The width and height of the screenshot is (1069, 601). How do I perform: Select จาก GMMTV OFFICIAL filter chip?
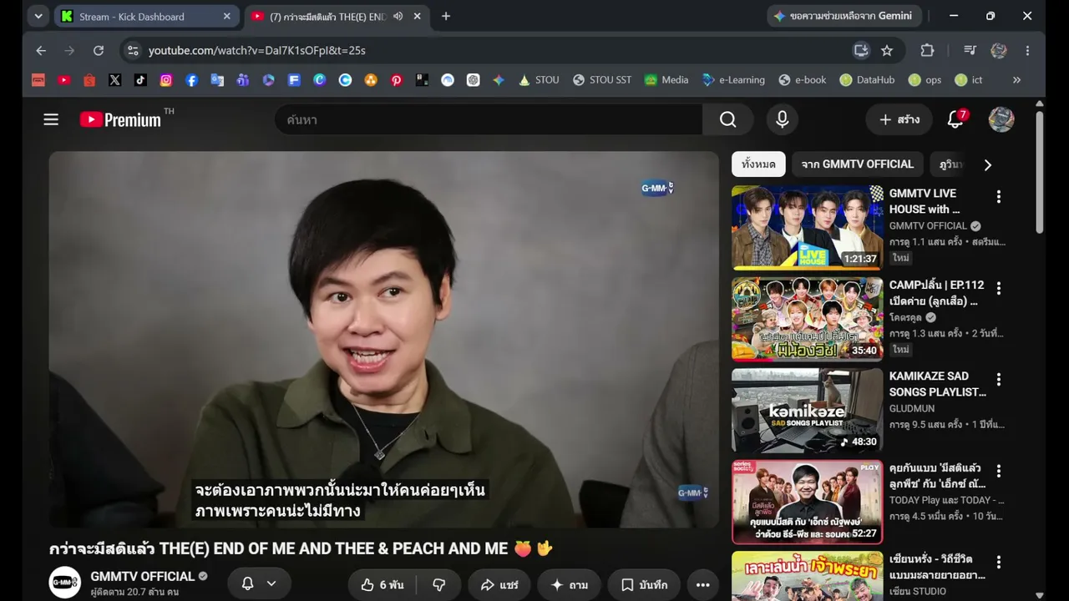click(x=858, y=164)
